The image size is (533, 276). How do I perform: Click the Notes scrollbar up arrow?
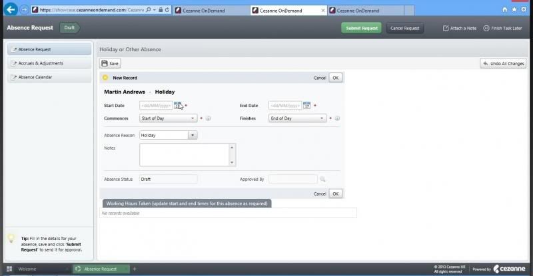[x=232, y=148]
